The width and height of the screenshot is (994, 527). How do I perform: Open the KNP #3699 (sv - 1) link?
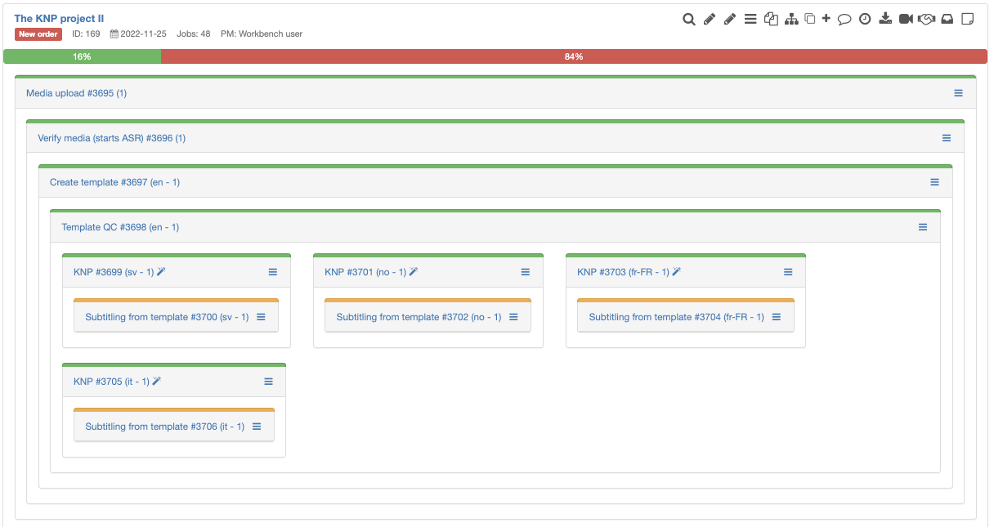click(114, 272)
